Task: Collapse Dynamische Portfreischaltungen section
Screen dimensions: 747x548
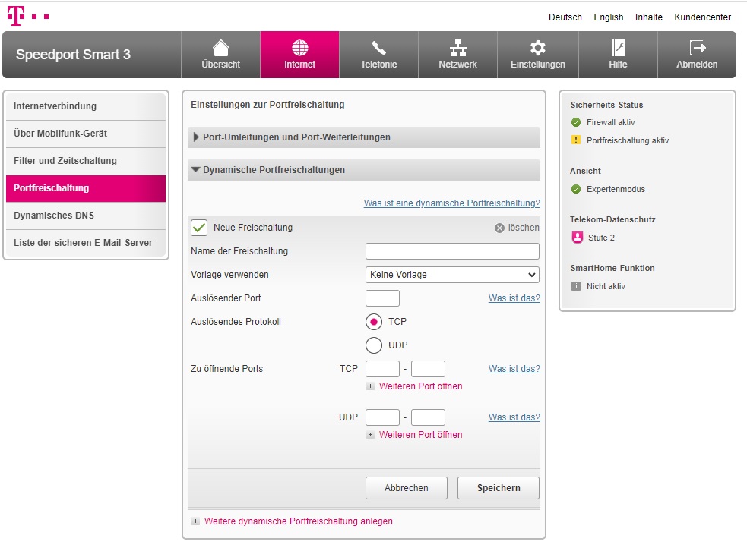Action: coord(364,170)
